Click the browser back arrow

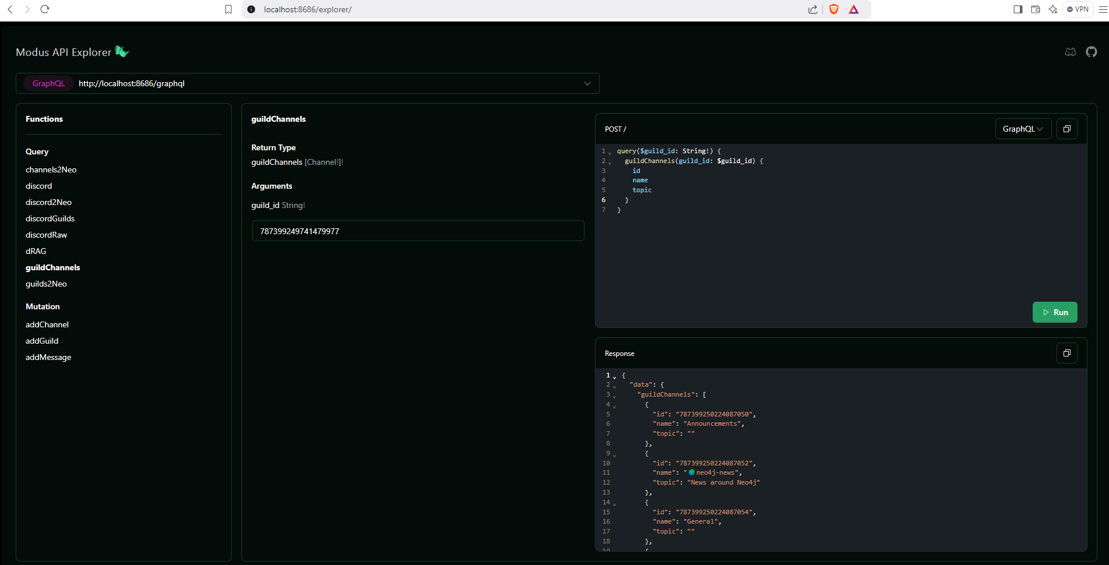pyautogui.click(x=10, y=9)
